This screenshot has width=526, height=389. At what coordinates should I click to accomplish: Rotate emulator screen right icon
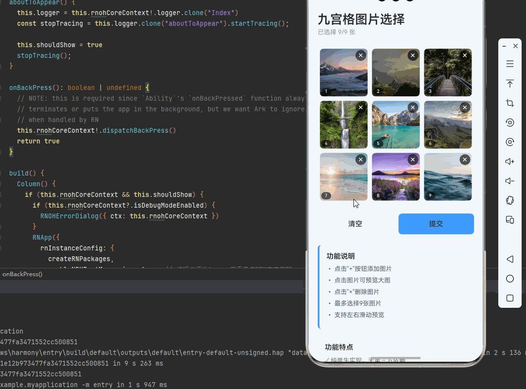tap(510, 142)
